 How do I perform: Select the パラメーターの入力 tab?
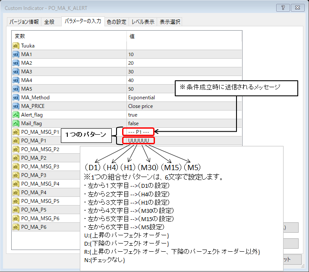[83, 21]
